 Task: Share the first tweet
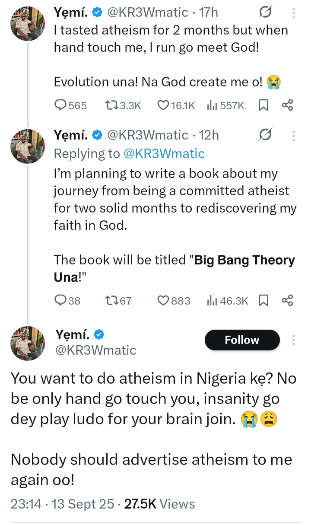(x=287, y=105)
